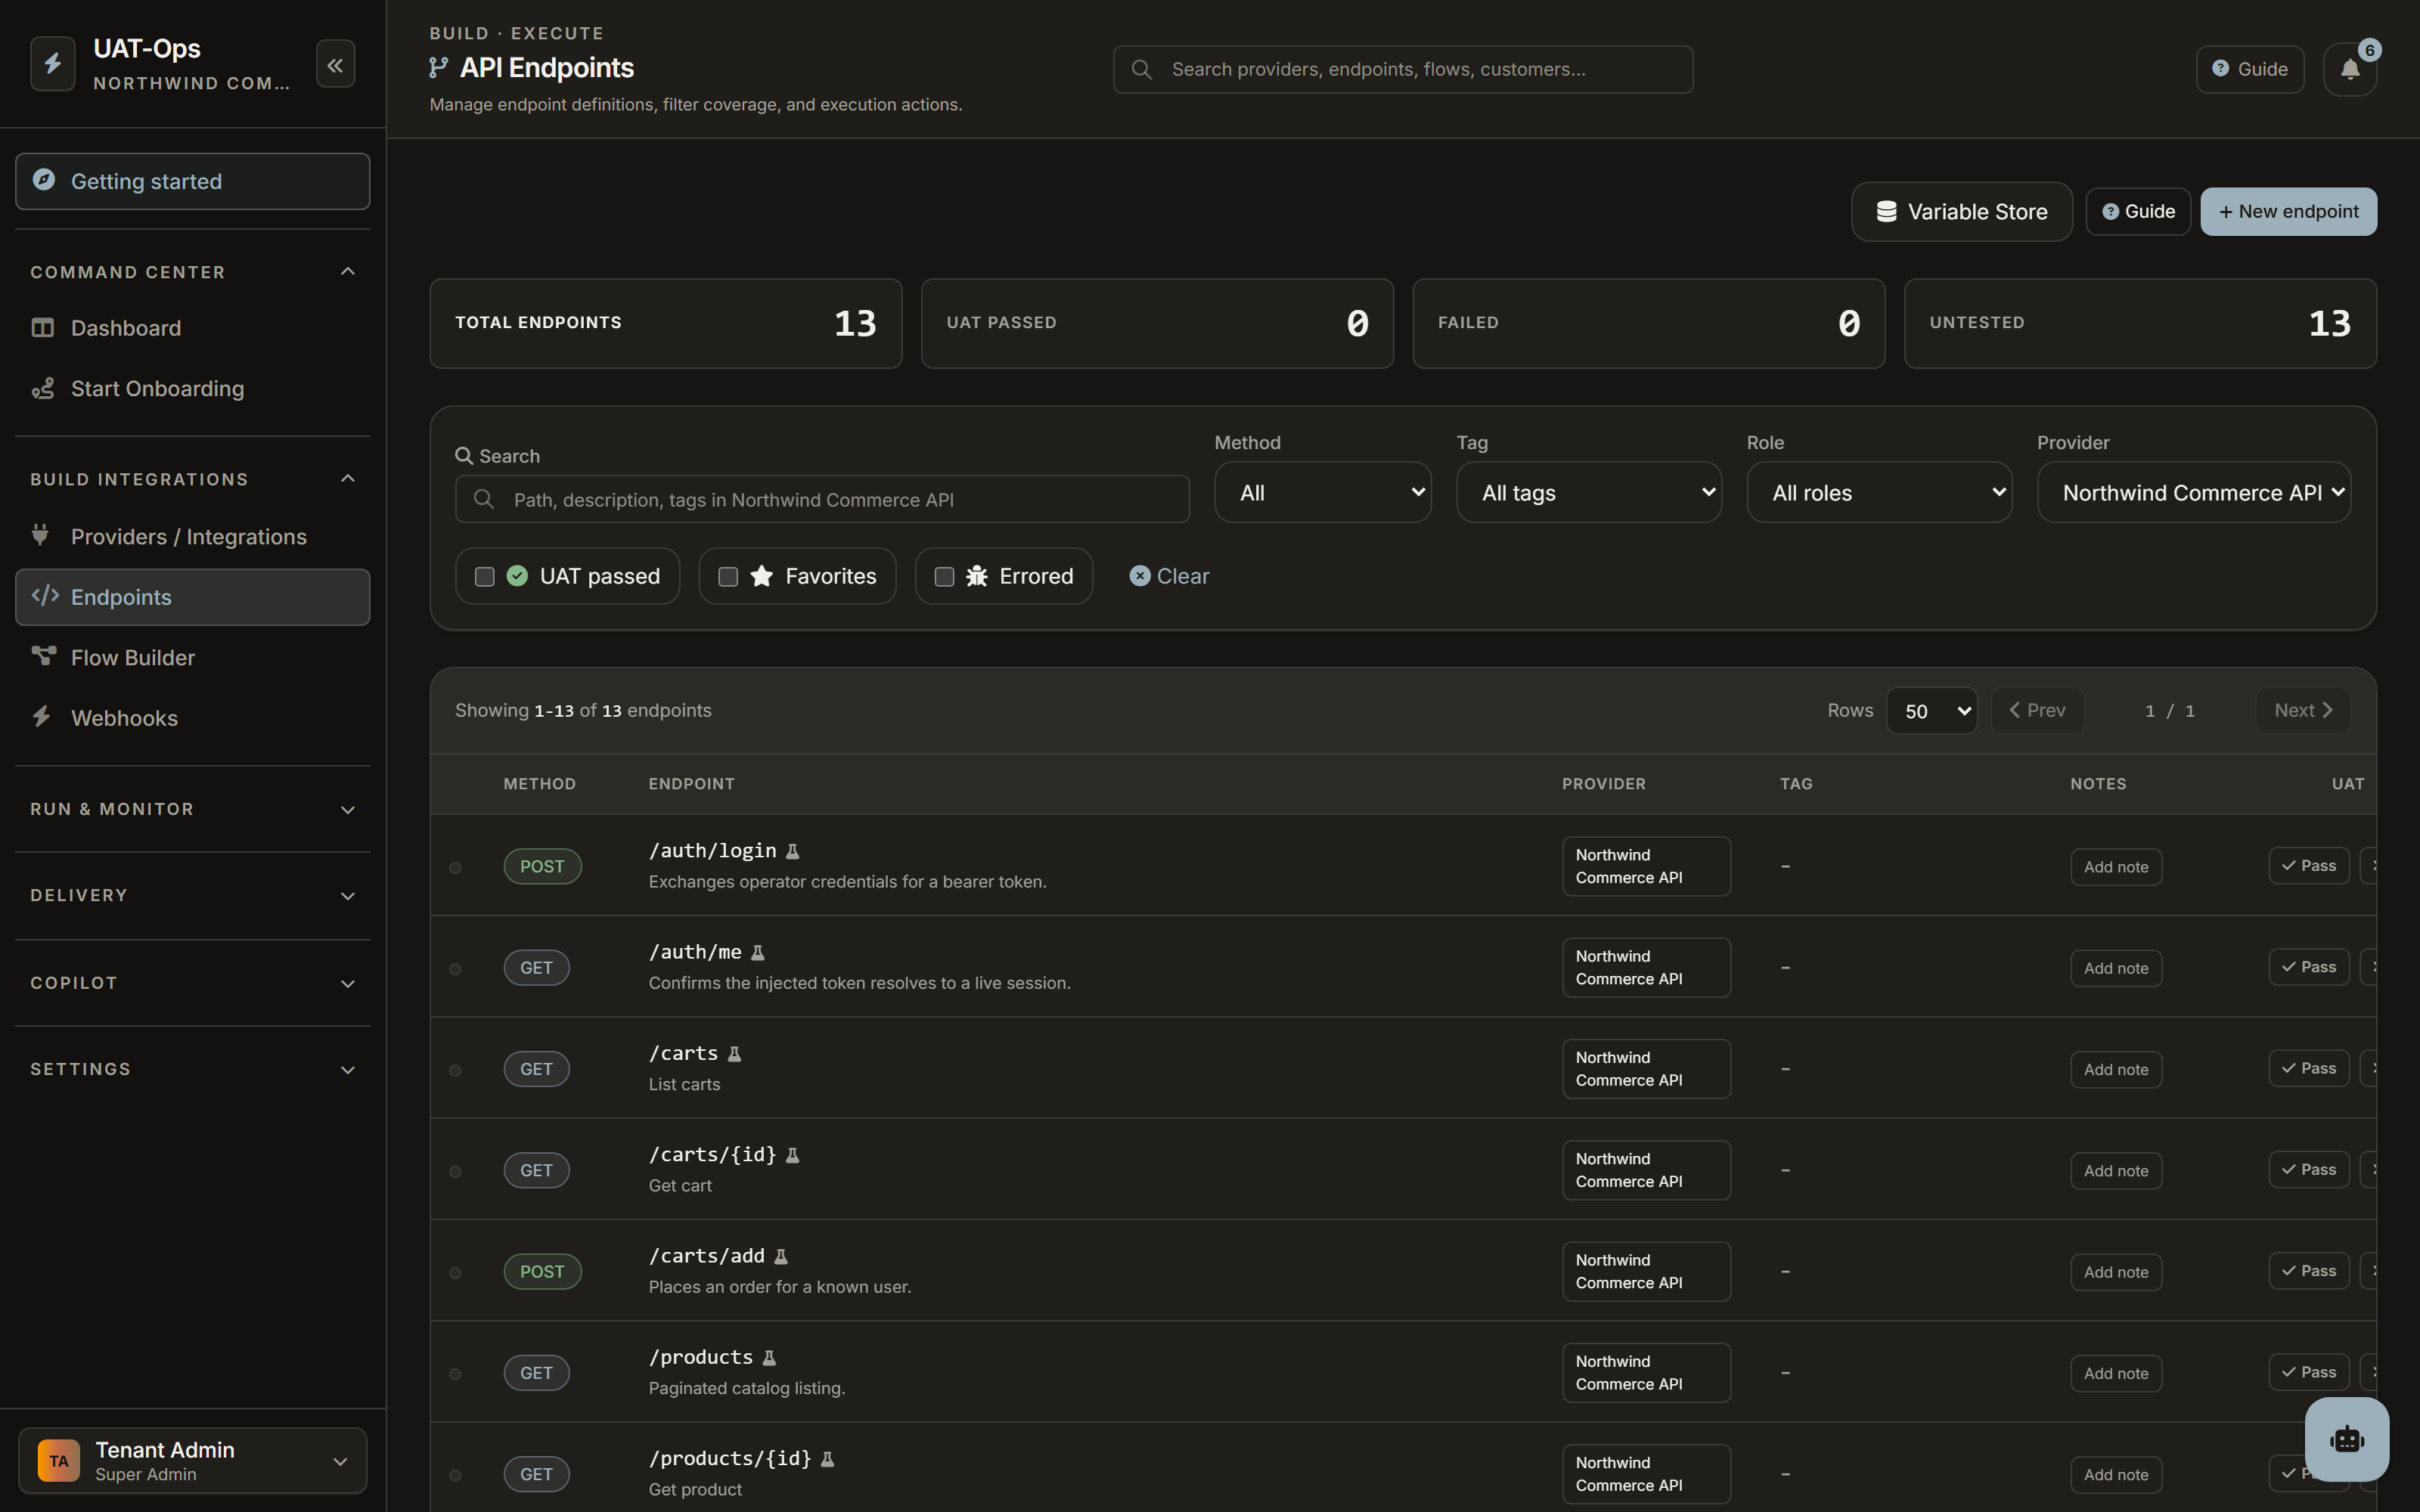Click the status dot on /carts/add row
The width and height of the screenshot is (2420, 1512).
click(x=455, y=1272)
